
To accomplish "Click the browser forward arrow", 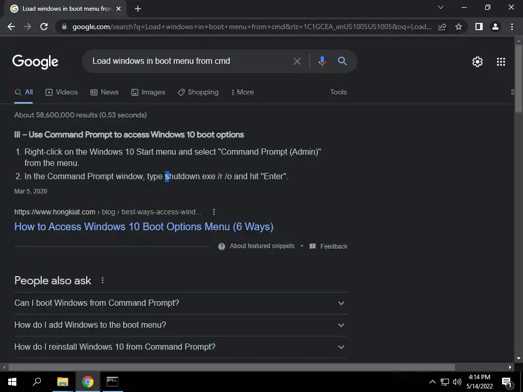I will tap(28, 27).
